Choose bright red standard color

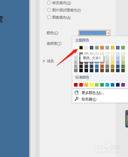point(81,85)
